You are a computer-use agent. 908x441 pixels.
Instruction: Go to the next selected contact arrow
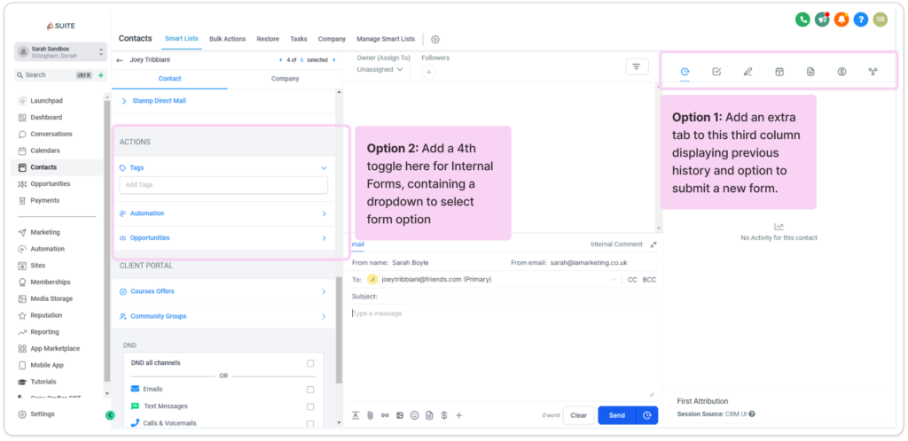click(x=334, y=59)
